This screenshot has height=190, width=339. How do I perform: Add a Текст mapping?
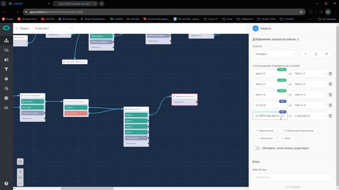286,138
